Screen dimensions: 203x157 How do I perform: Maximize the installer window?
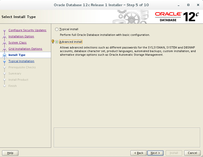(188, 5)
